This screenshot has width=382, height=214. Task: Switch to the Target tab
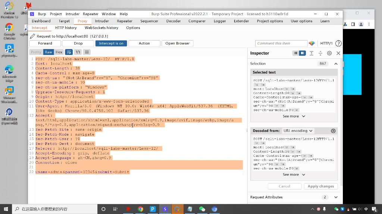[64, 21]
